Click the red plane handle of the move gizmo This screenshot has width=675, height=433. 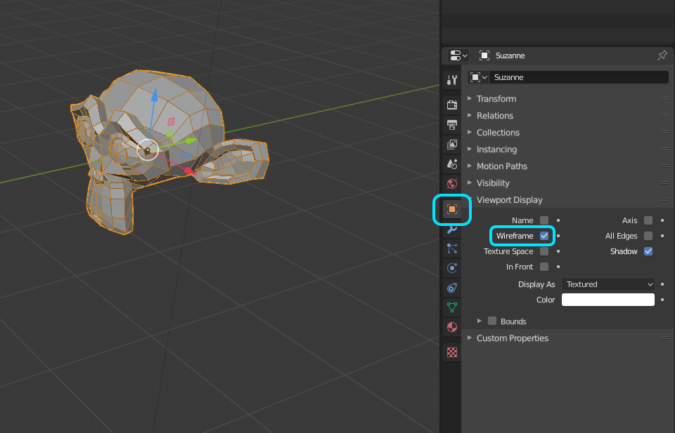171,121
